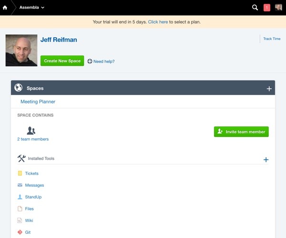
Task: Click the red Git diamond icon
Action: tap(20, 232)
